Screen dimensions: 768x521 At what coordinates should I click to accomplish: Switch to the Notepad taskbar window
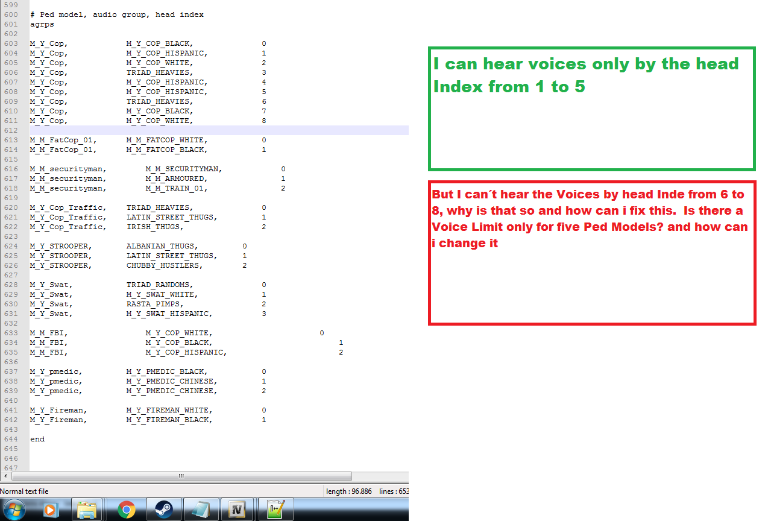click(201, 510)
